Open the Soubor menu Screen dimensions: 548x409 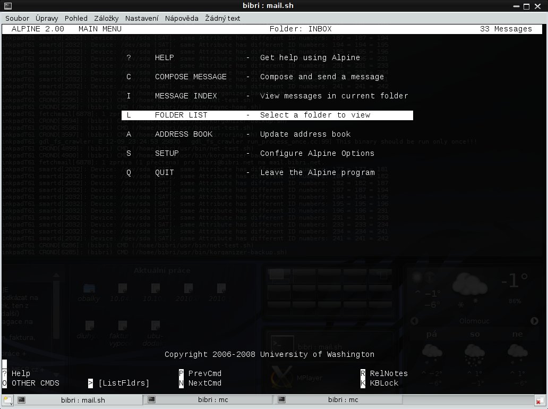pyautogui.click(x=17, y=18)
